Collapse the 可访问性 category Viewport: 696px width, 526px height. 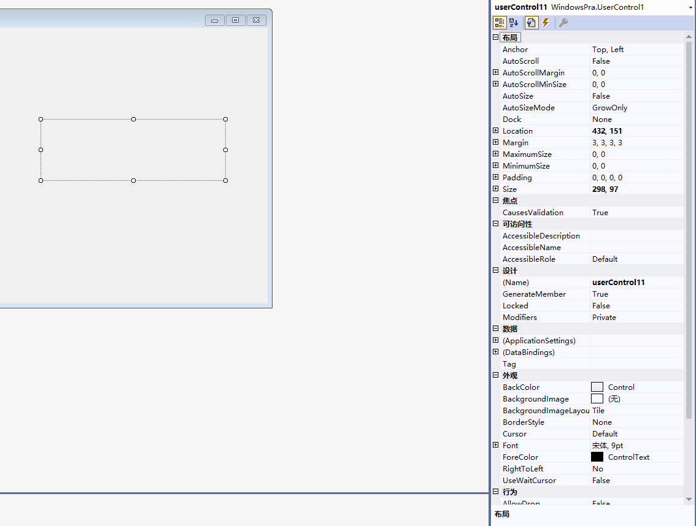(496, 224)
